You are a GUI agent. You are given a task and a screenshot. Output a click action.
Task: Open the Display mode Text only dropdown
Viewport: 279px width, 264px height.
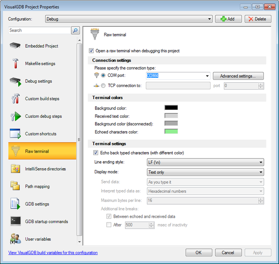tap(206, 172)
